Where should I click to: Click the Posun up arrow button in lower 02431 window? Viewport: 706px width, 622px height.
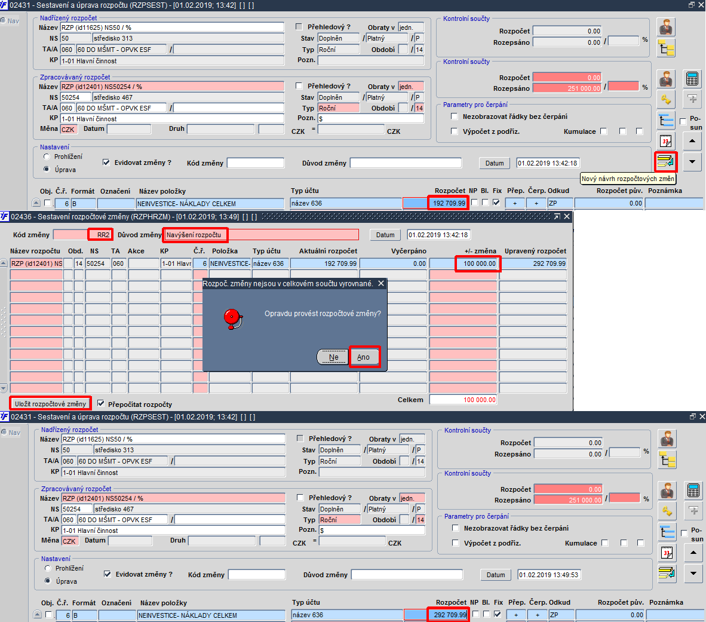[x=693, y=553]
